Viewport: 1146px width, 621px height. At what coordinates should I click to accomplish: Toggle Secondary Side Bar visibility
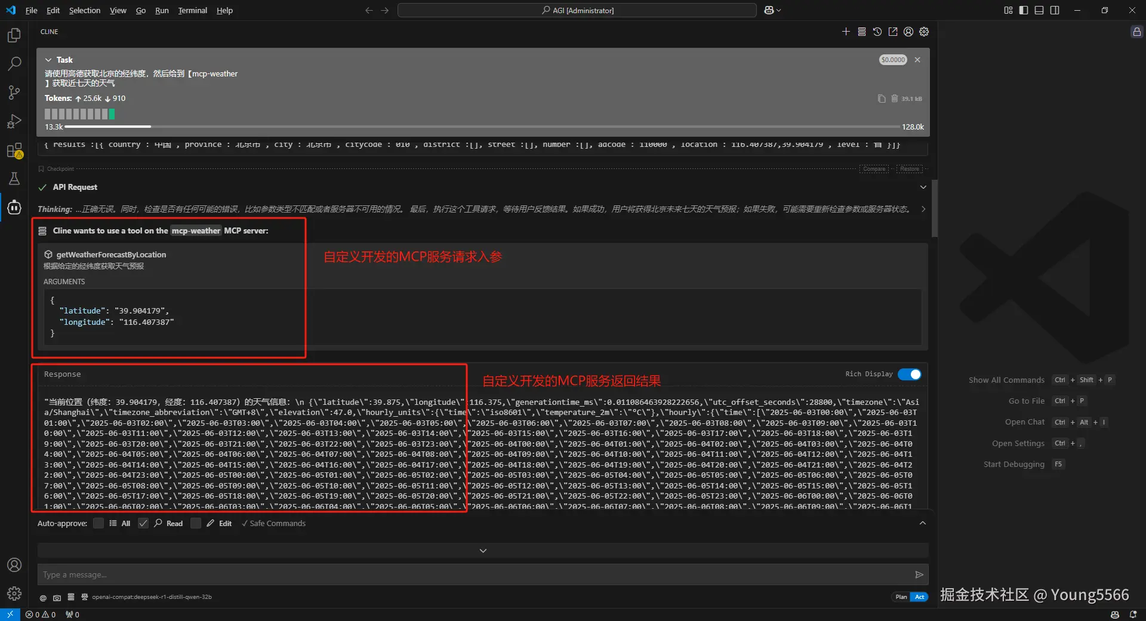[x=1055, y=10]
